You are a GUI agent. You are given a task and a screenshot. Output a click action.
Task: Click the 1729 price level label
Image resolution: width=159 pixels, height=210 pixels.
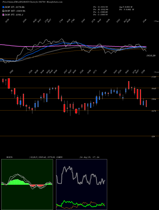click(154, 77)
